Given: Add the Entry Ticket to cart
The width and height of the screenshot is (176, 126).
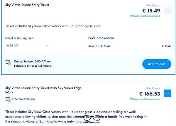Looking at the screenshot, I should (157, 64).
